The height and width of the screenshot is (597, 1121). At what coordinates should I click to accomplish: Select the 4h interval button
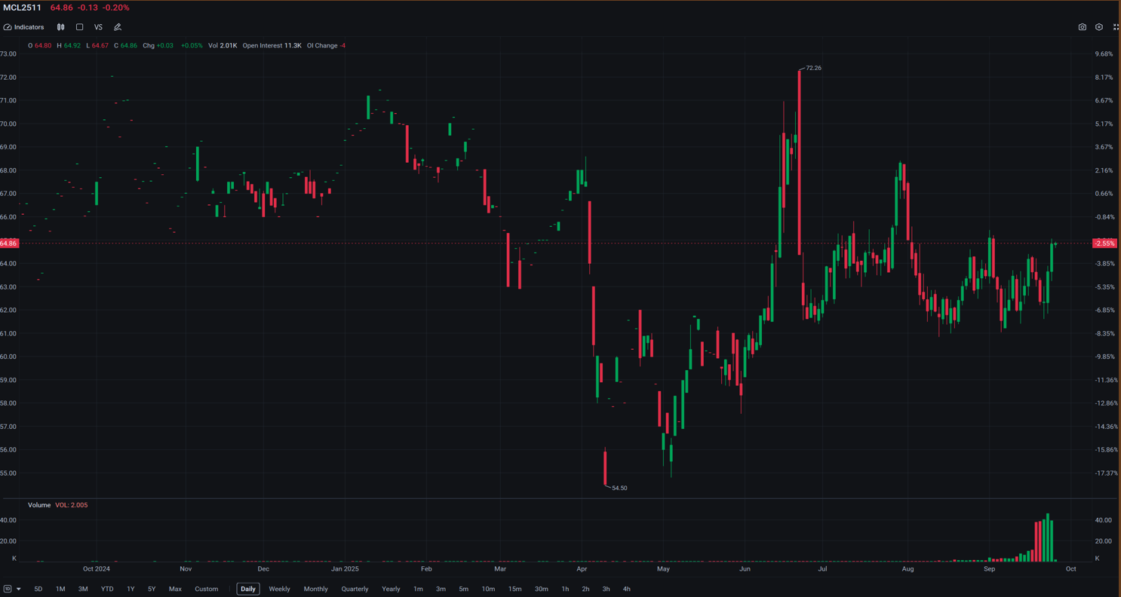[626, 589]
